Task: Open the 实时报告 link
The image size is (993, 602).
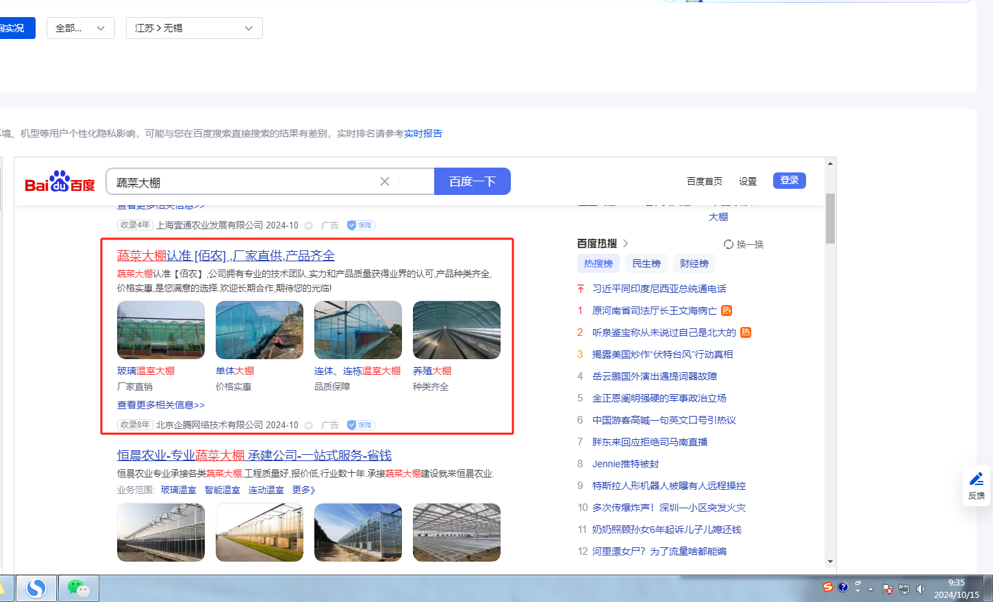Action: click(x=423, y=133)
